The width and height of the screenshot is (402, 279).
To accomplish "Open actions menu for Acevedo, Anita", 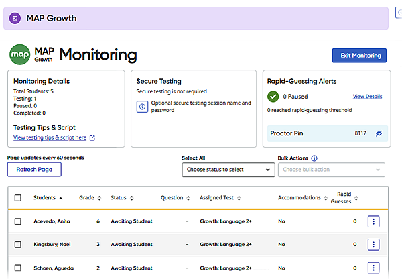I will tap(374, 221).
